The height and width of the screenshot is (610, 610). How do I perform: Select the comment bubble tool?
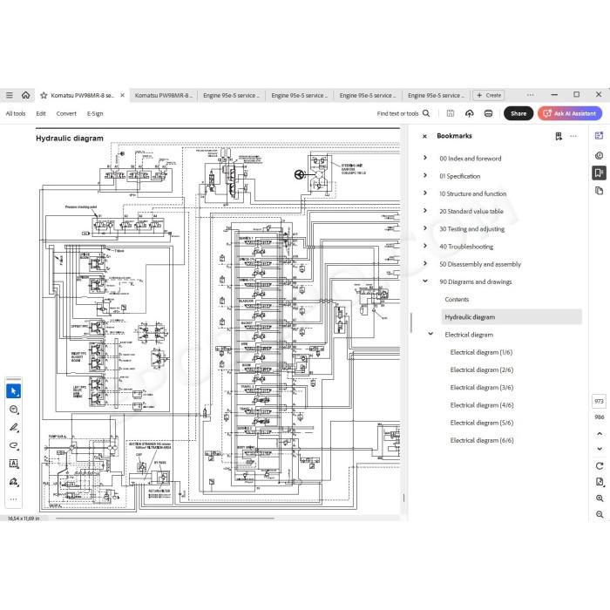click(x=14, y=410)
